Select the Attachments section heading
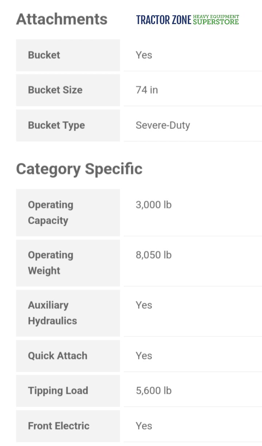Viewport: 262px width, 446px height. pos(61,19)
